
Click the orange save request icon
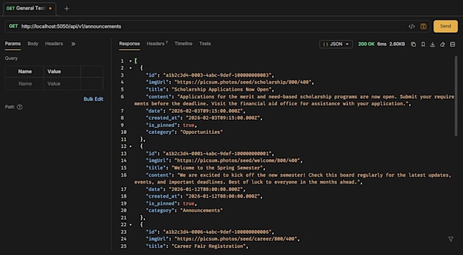coord(424,27)
